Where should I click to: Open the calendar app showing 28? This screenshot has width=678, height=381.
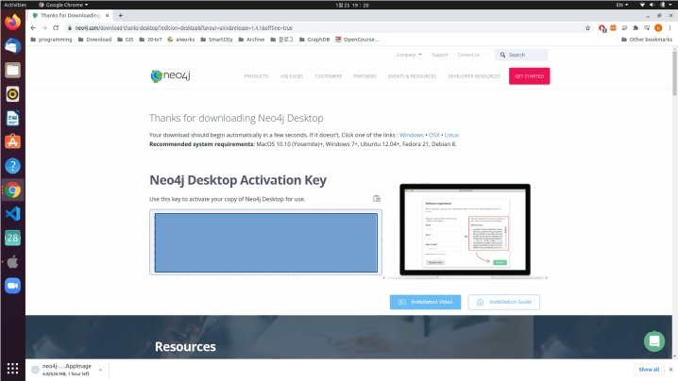coord(12,238)
